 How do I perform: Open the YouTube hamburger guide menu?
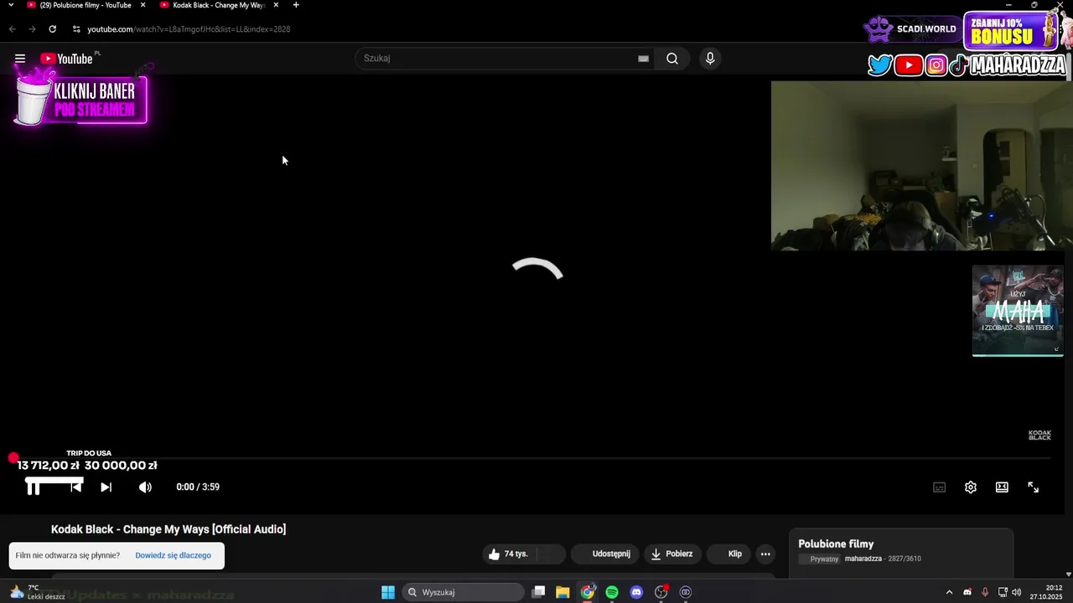coord(20,59)
